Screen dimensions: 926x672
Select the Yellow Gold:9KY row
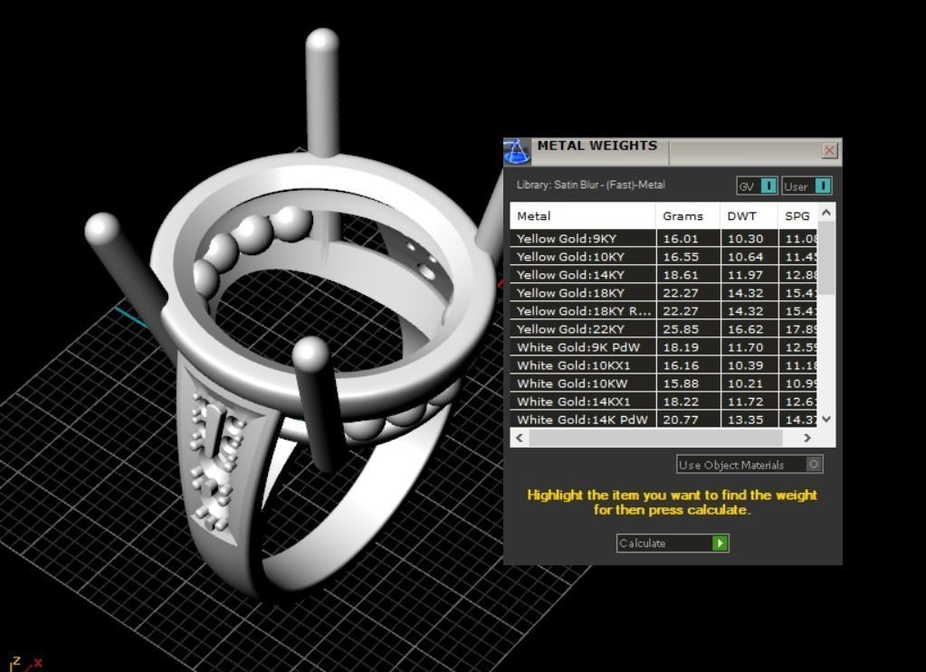click(663, 239)
